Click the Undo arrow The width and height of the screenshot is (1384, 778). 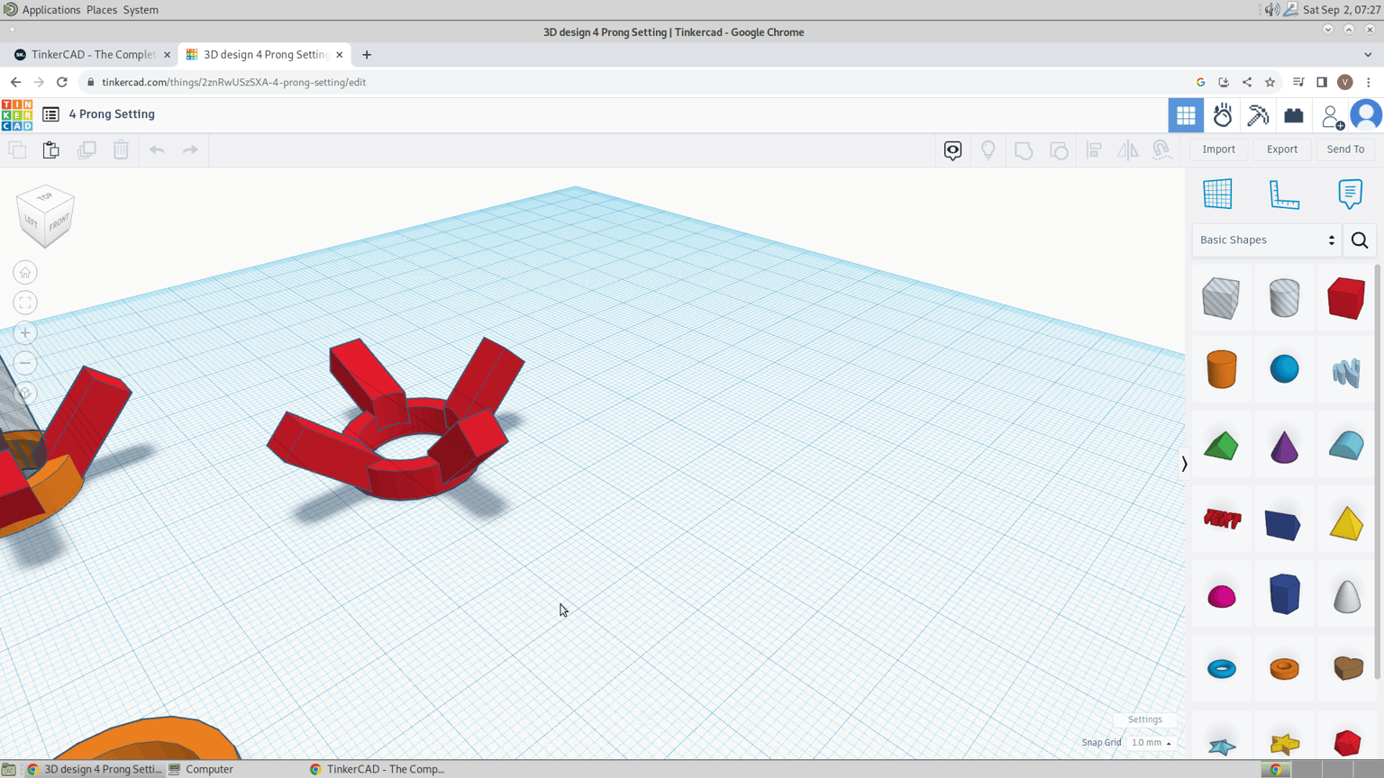pyautogui.click(x=157, y=150)
